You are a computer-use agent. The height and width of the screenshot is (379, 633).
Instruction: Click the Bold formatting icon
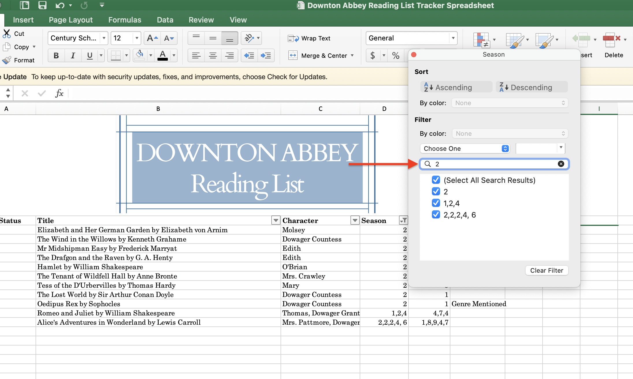tap(56, 55)
